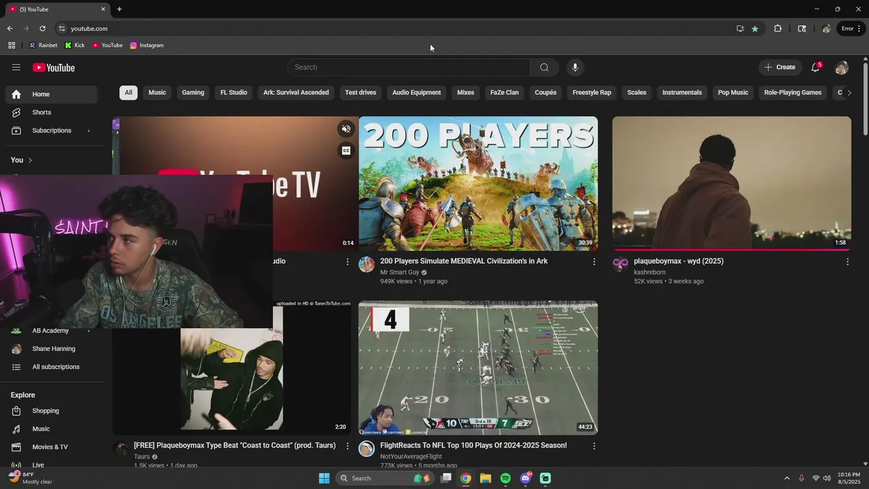Open options for FlightReacts video
Screen dimensions: 869x489
pyautogui.click(x=594, y=446)
